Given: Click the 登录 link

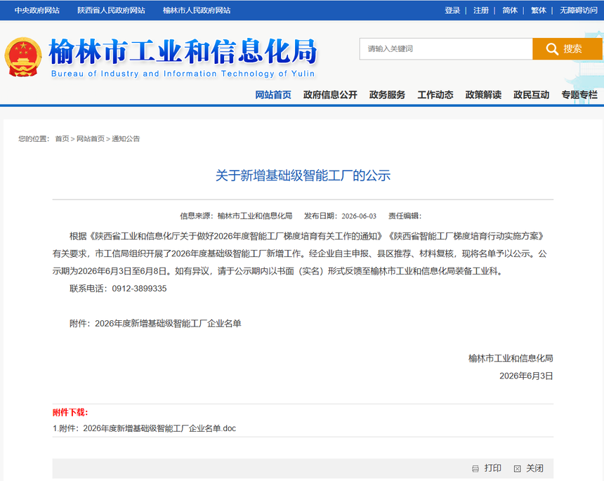Looking at the screenshot, I should pyautogui.click(x=452, y=11).
